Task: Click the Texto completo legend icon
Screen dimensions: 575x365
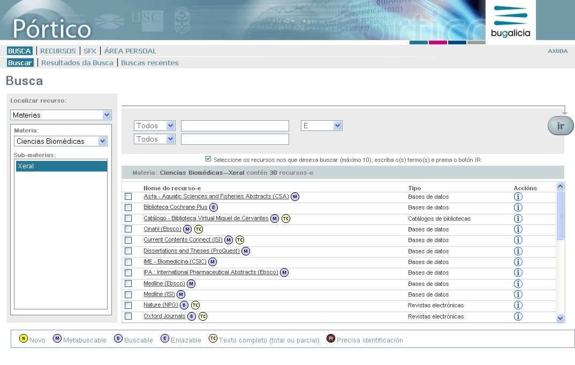Action: (x=213, y=338)
